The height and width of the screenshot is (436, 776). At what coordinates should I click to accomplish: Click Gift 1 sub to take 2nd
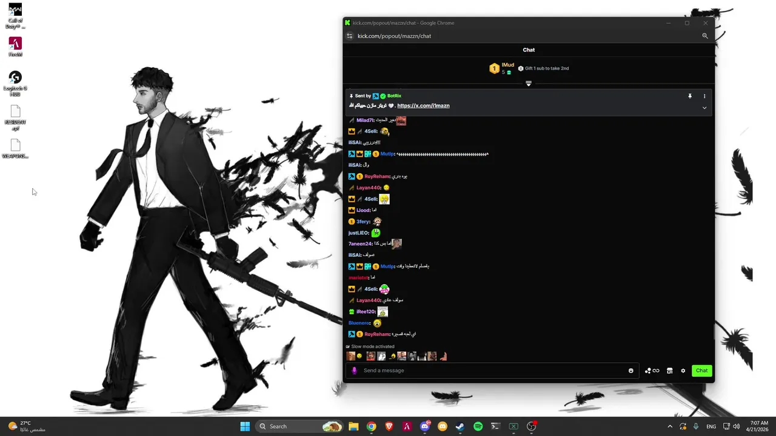click(x=543, y=68)
